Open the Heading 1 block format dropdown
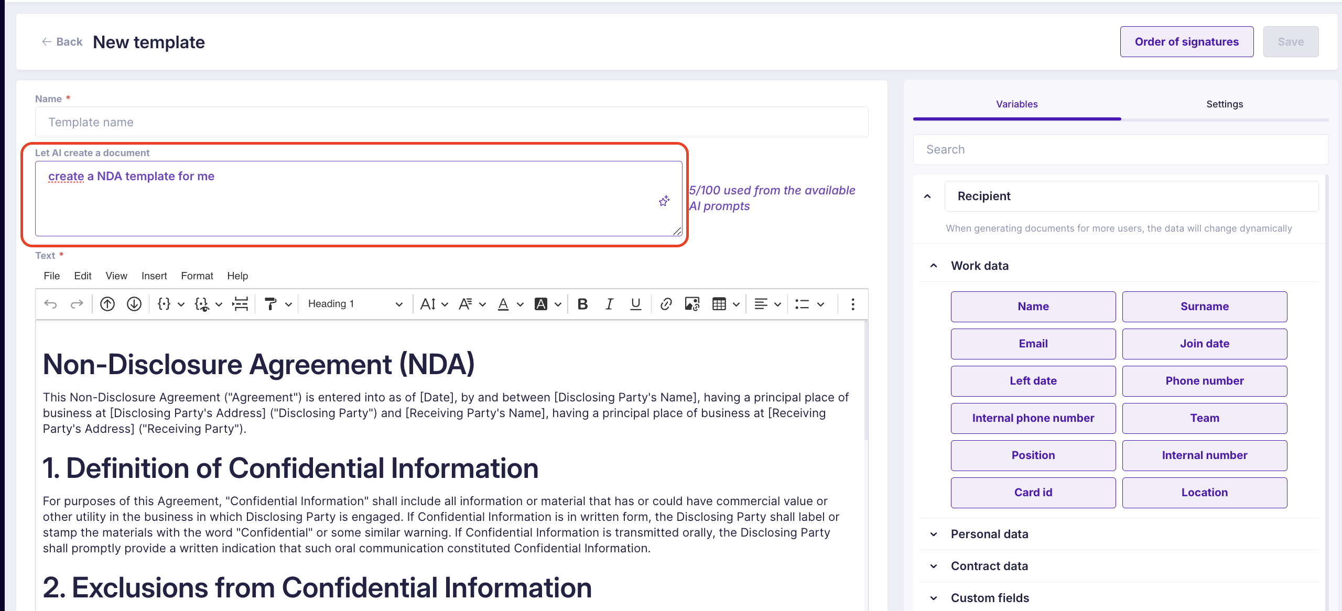The image size is (1342, 611). [x=355, y=304]
